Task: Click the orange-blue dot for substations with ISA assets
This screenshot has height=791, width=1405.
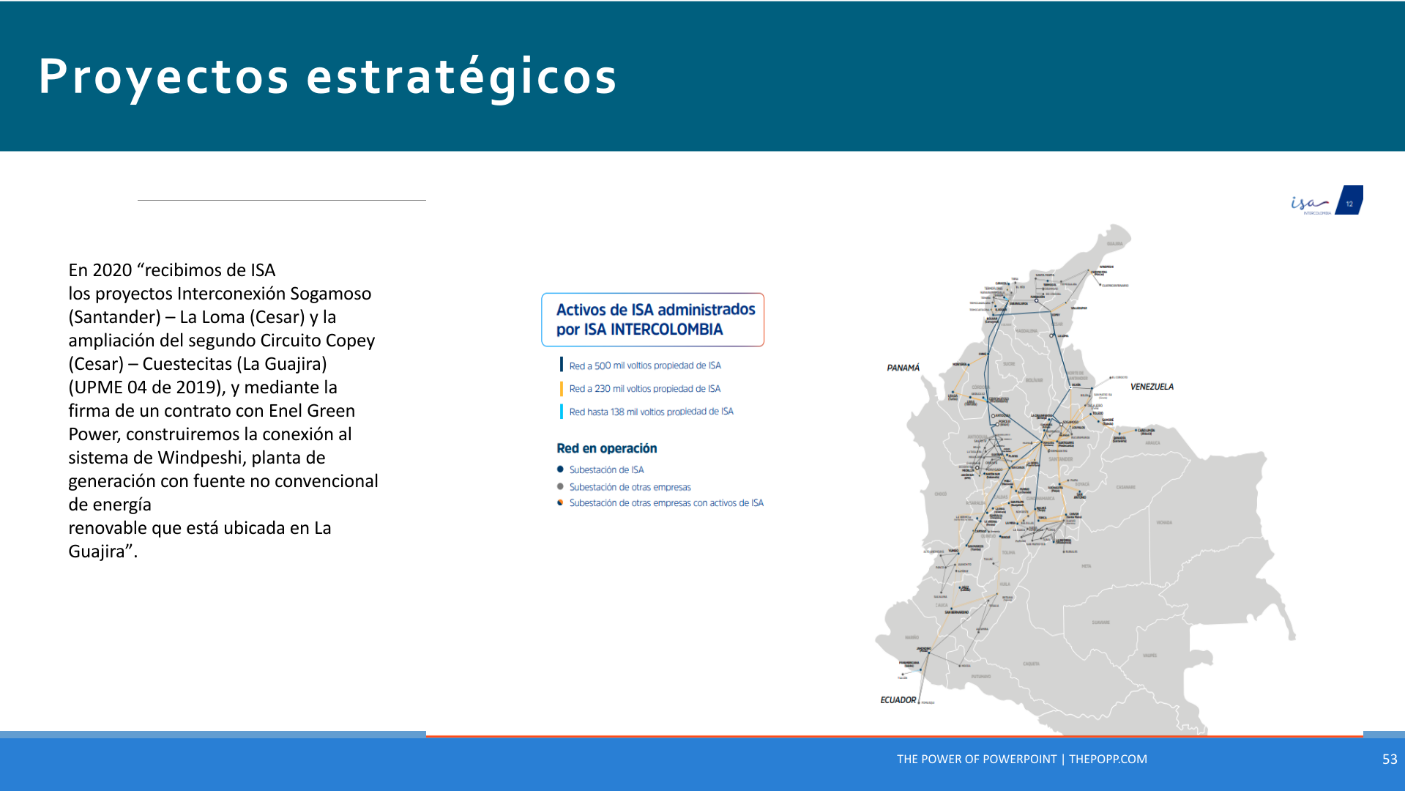Action: (561, 502)
